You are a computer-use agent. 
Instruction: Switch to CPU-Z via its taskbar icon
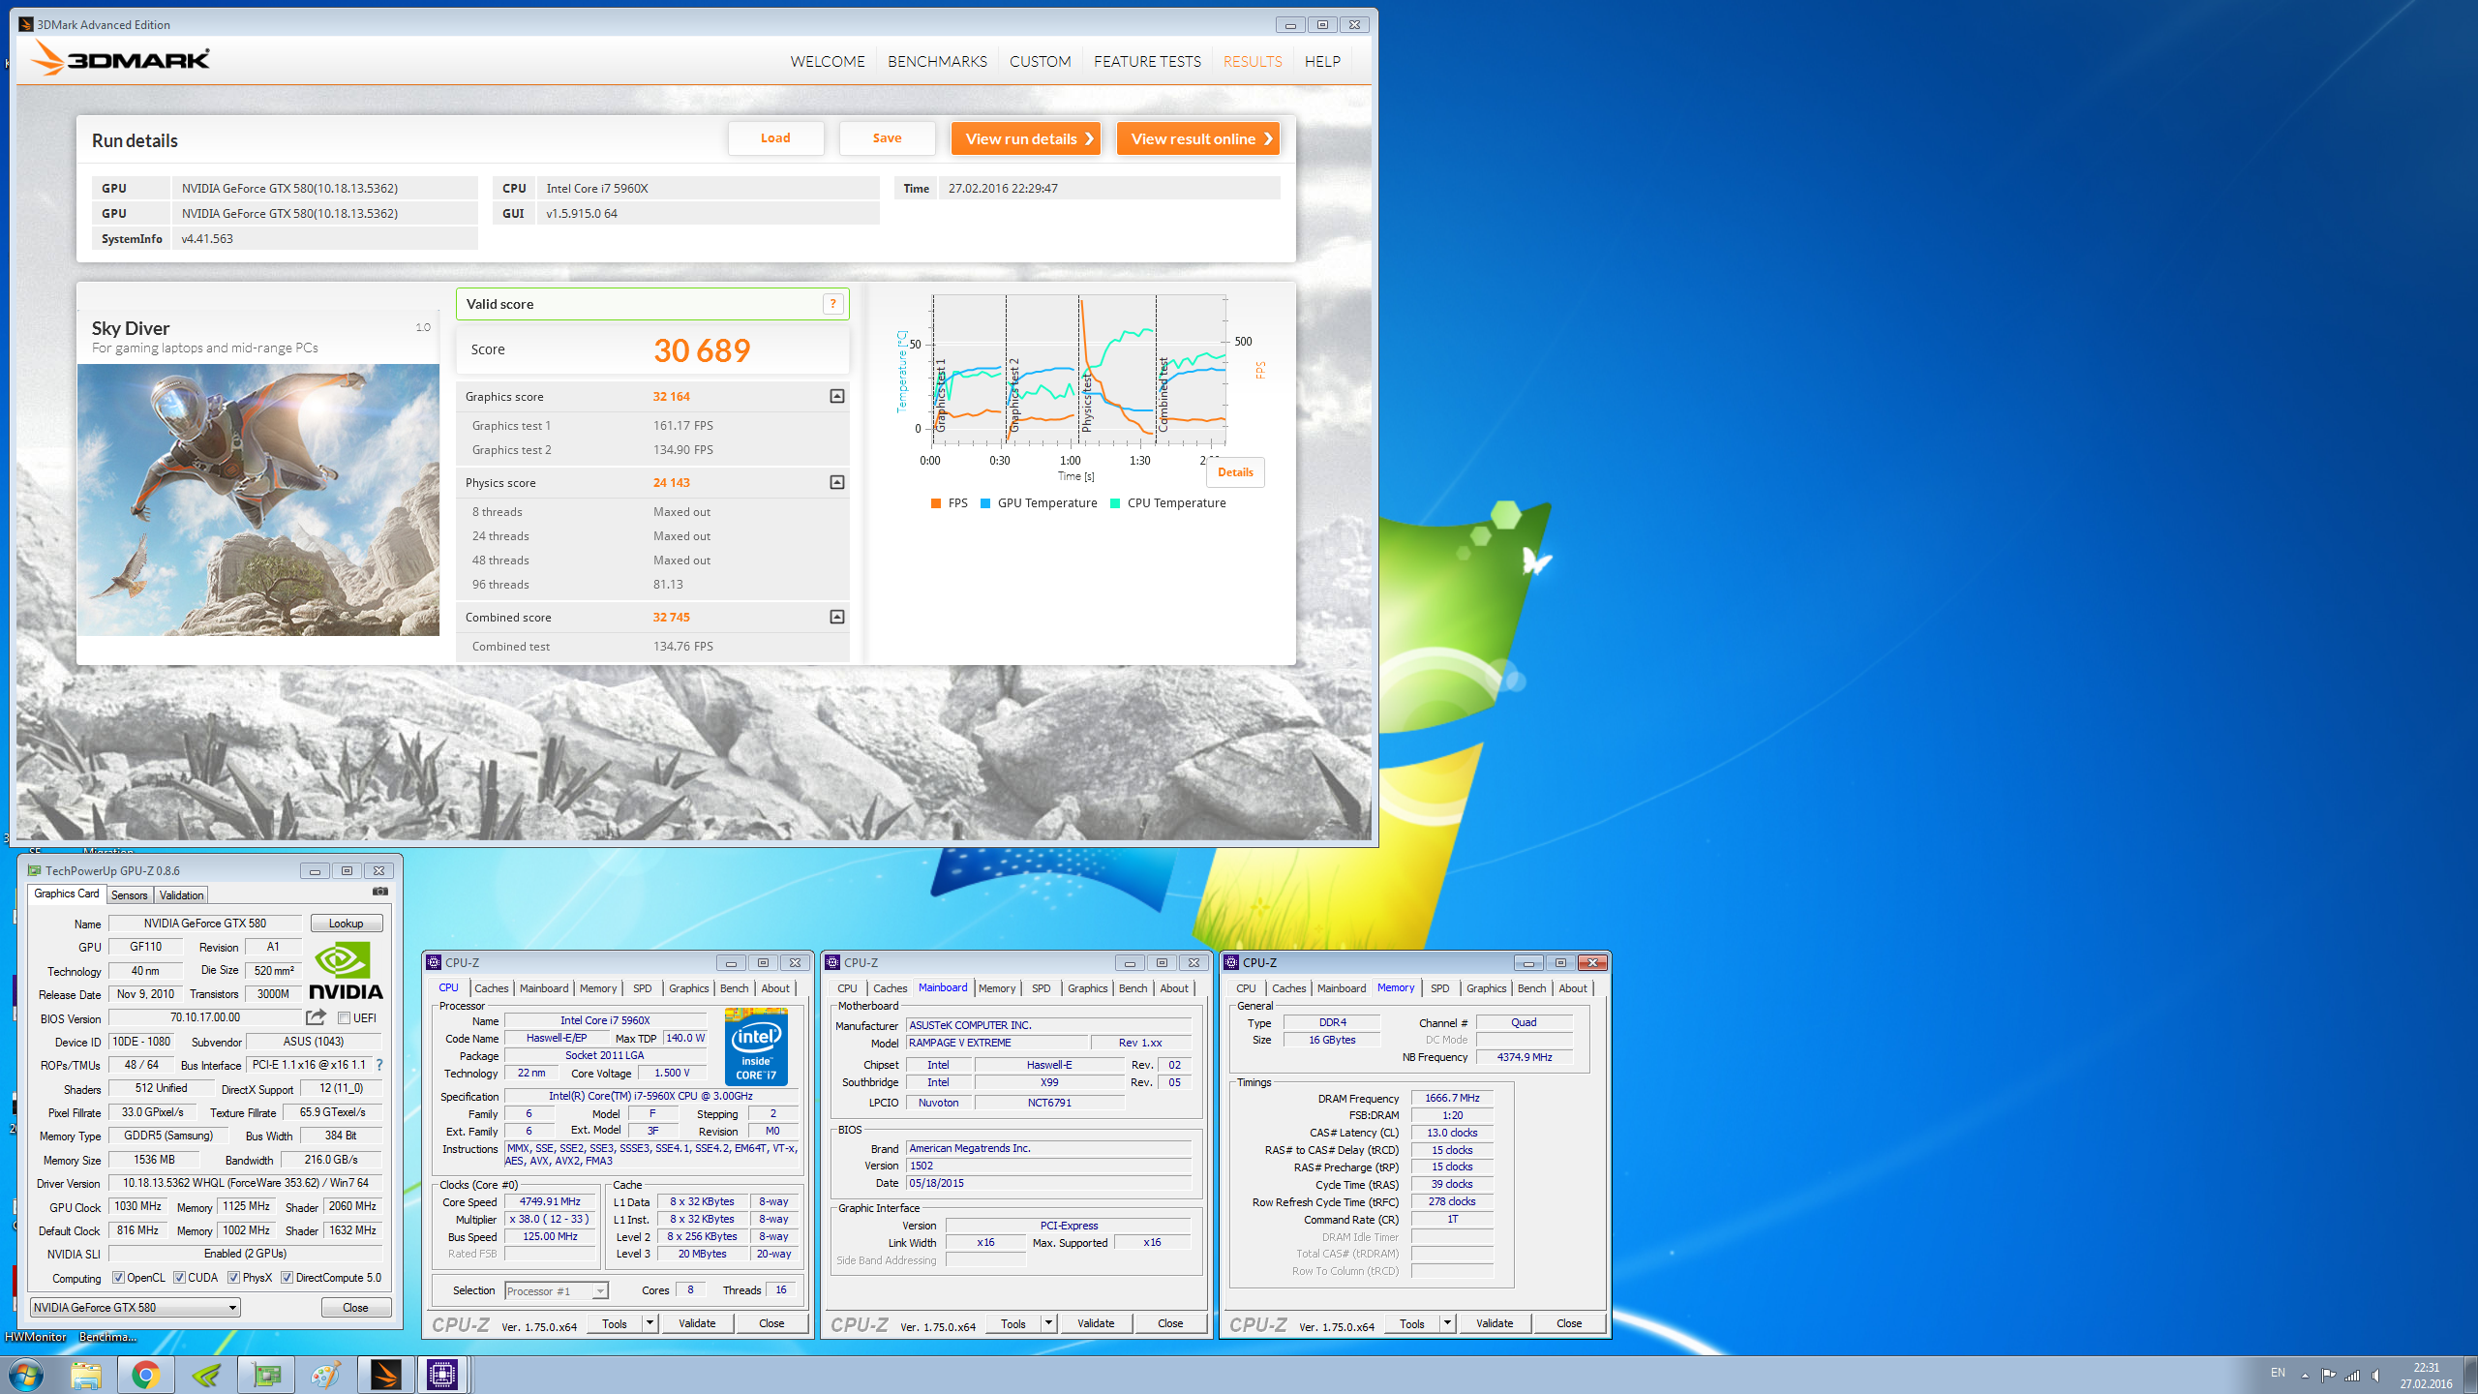point(442,1375)
